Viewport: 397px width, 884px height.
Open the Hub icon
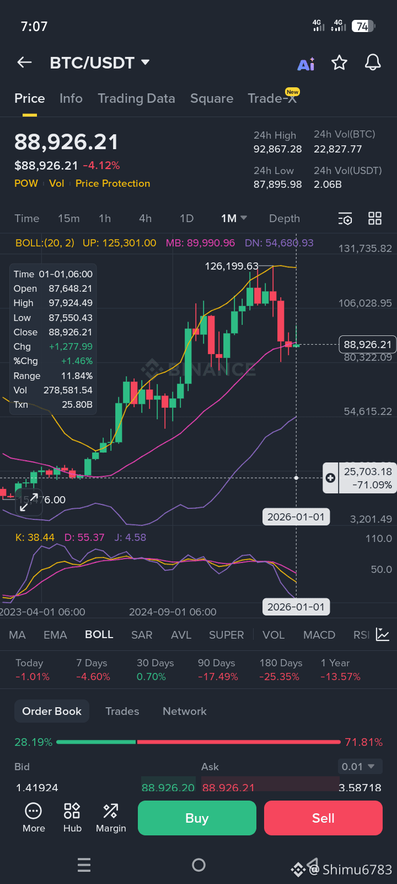pos(72,818)
